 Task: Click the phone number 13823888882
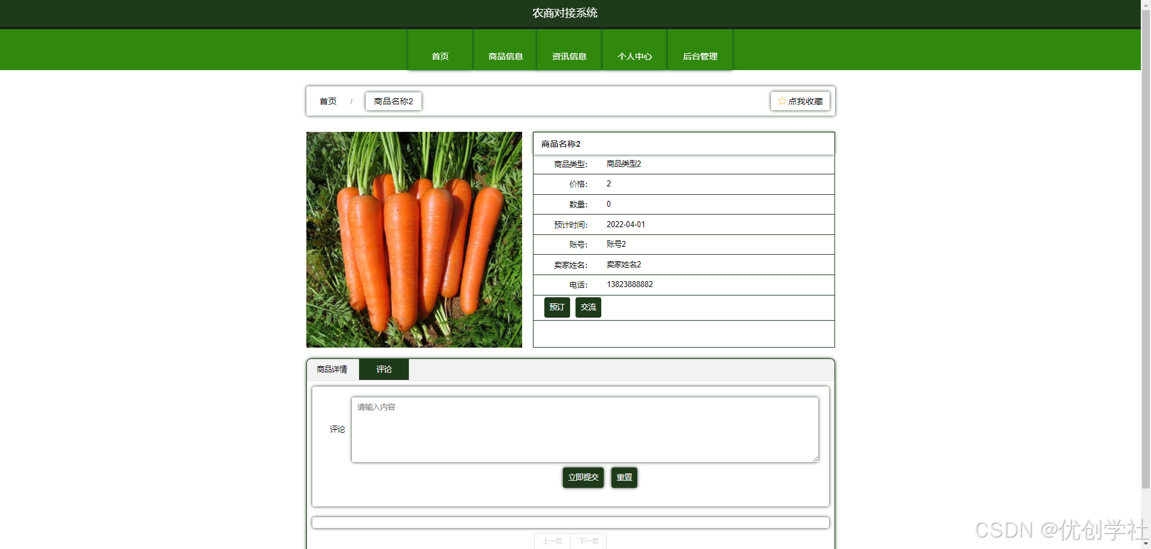tap(629, 285)
